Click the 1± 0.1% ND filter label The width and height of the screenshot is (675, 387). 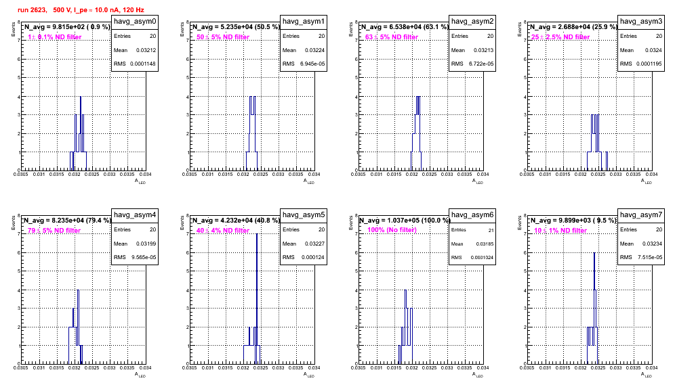pyautogui.click(x=55, y=37)
